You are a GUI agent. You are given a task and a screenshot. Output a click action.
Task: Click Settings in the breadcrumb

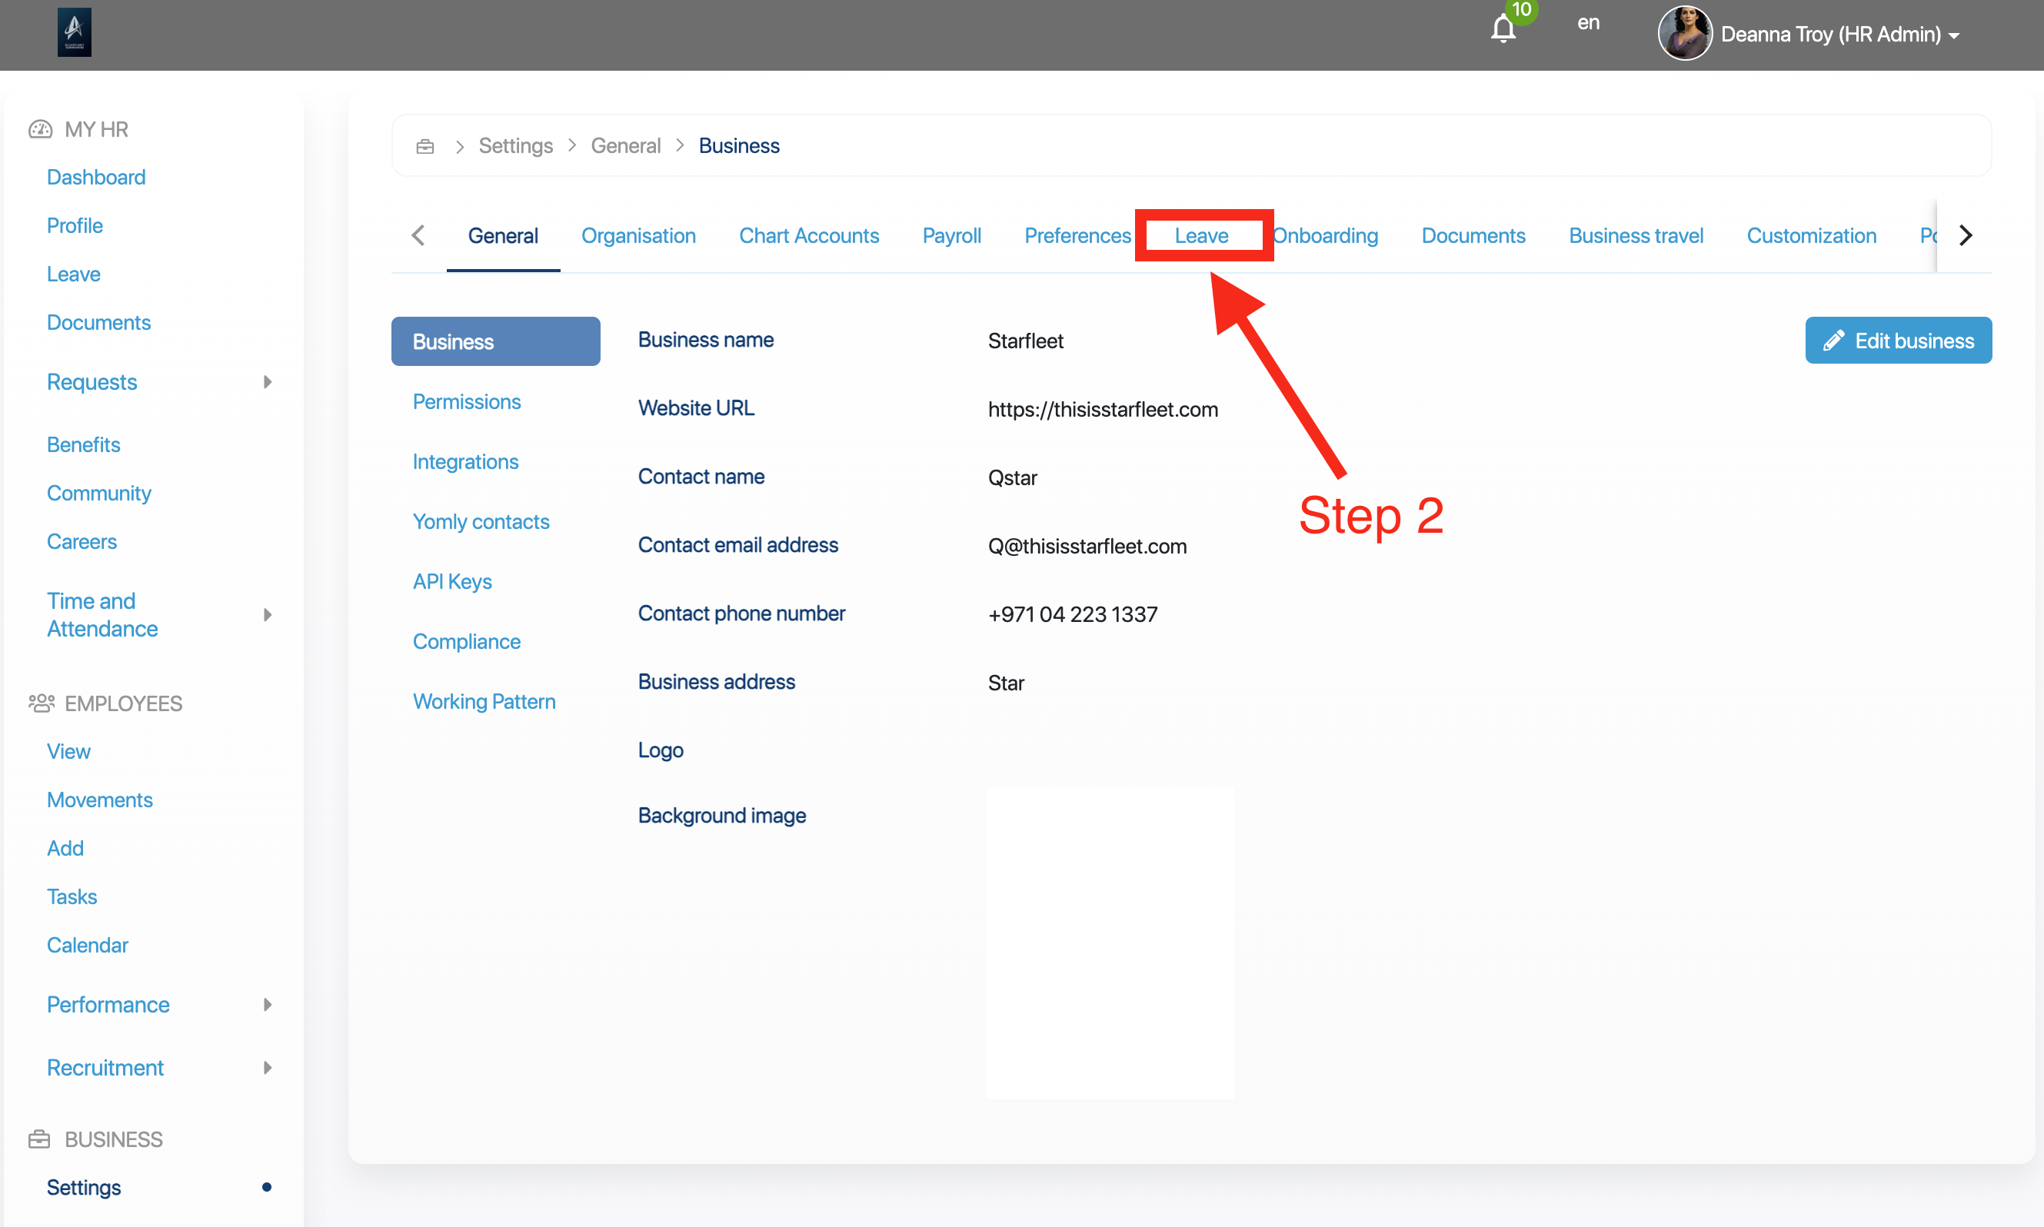click(515, 146)
